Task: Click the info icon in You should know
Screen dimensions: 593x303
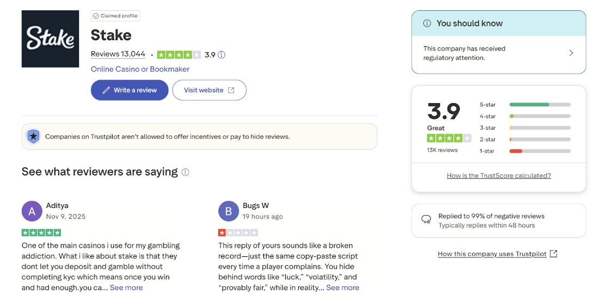Action: tap(427, 23)
